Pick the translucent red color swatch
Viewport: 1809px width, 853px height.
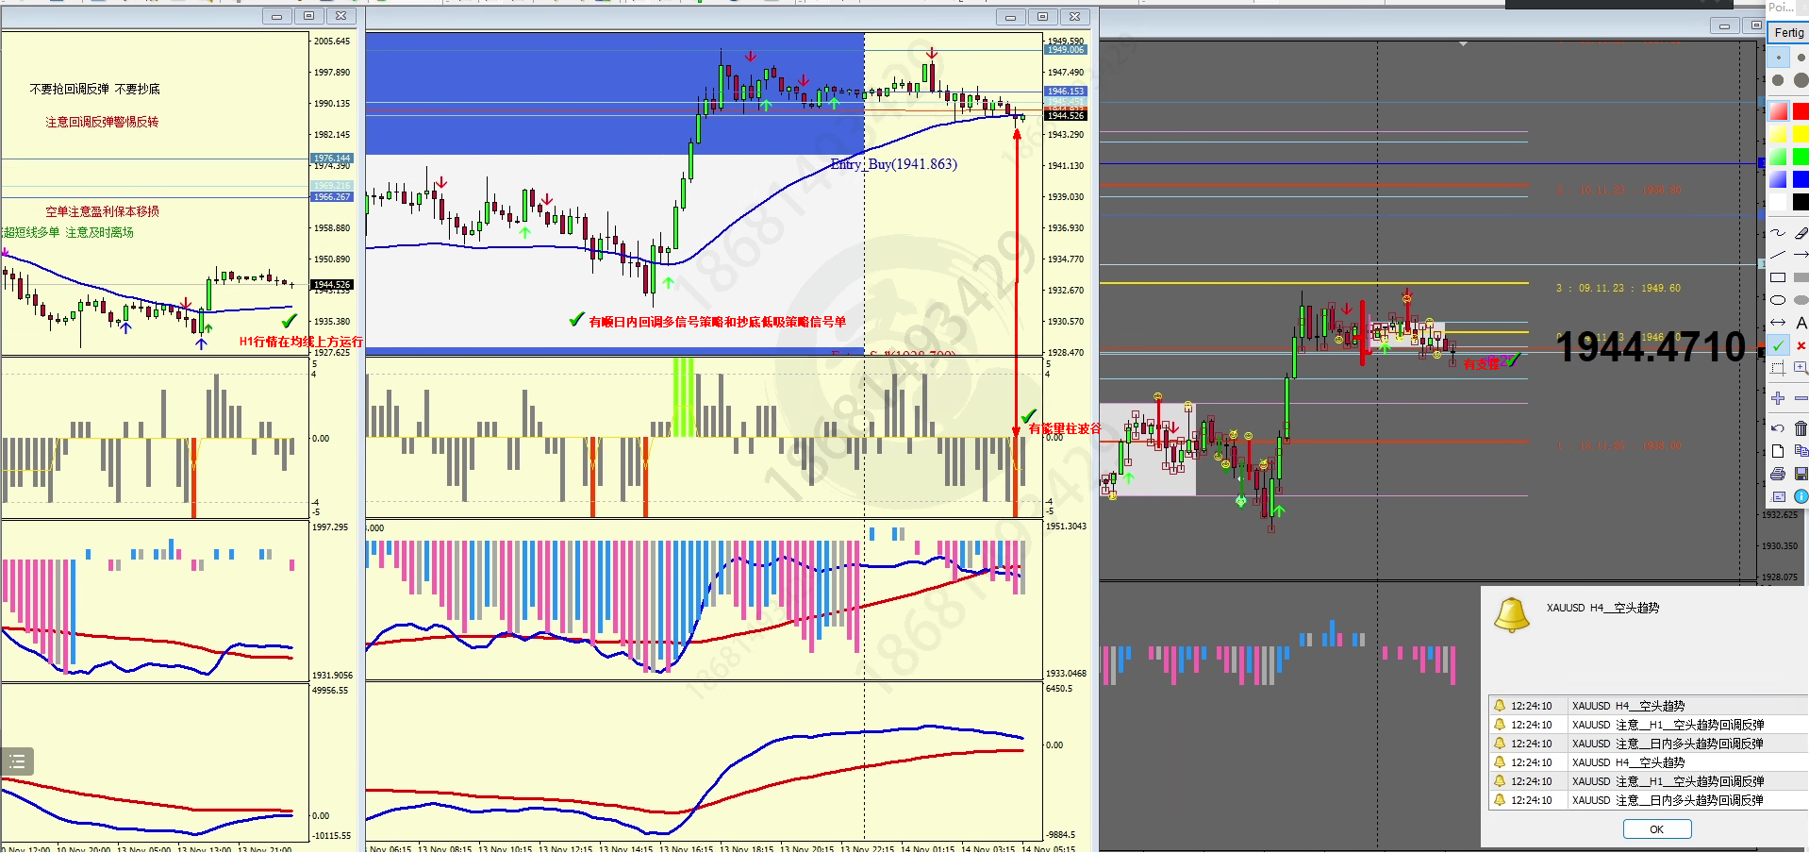point(1778,111)
